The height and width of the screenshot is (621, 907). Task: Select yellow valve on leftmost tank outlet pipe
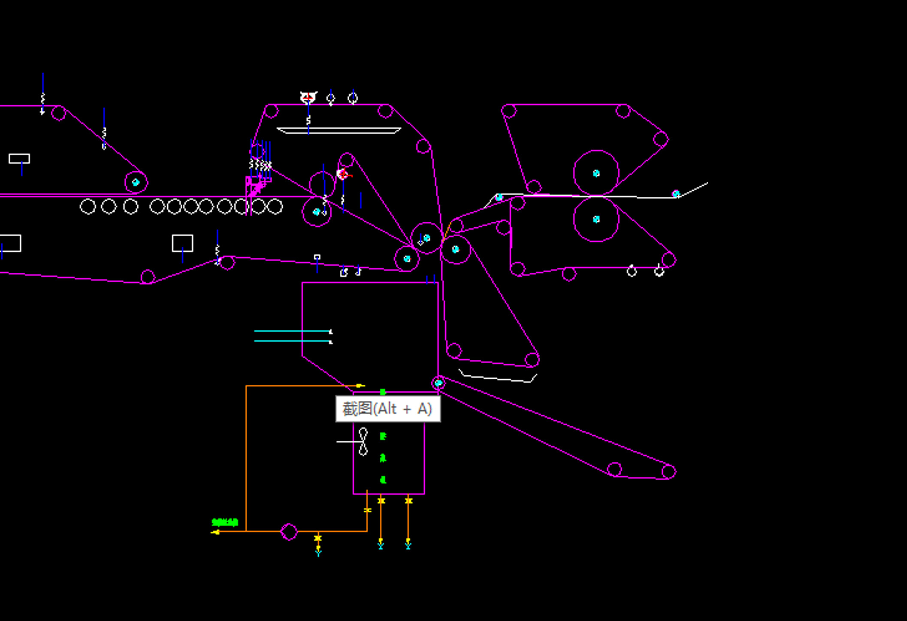click(x=367, y=510)
